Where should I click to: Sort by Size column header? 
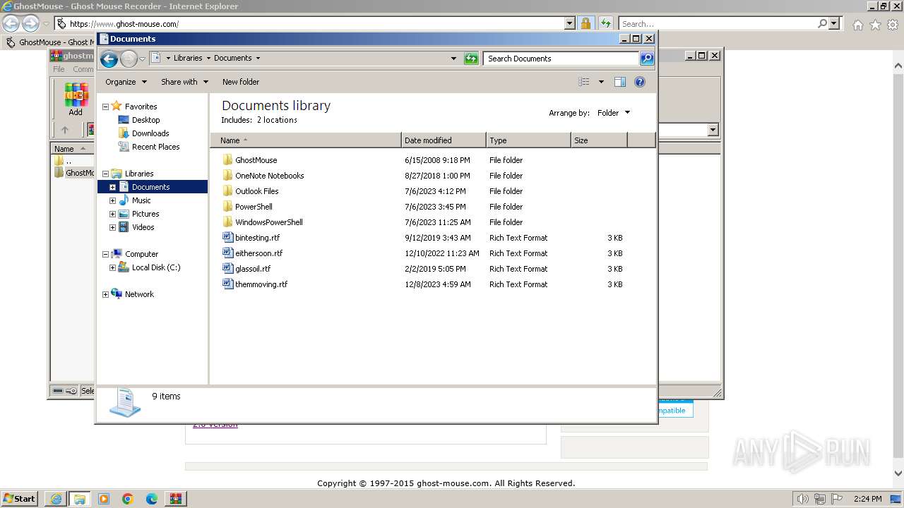pos(599,140)
